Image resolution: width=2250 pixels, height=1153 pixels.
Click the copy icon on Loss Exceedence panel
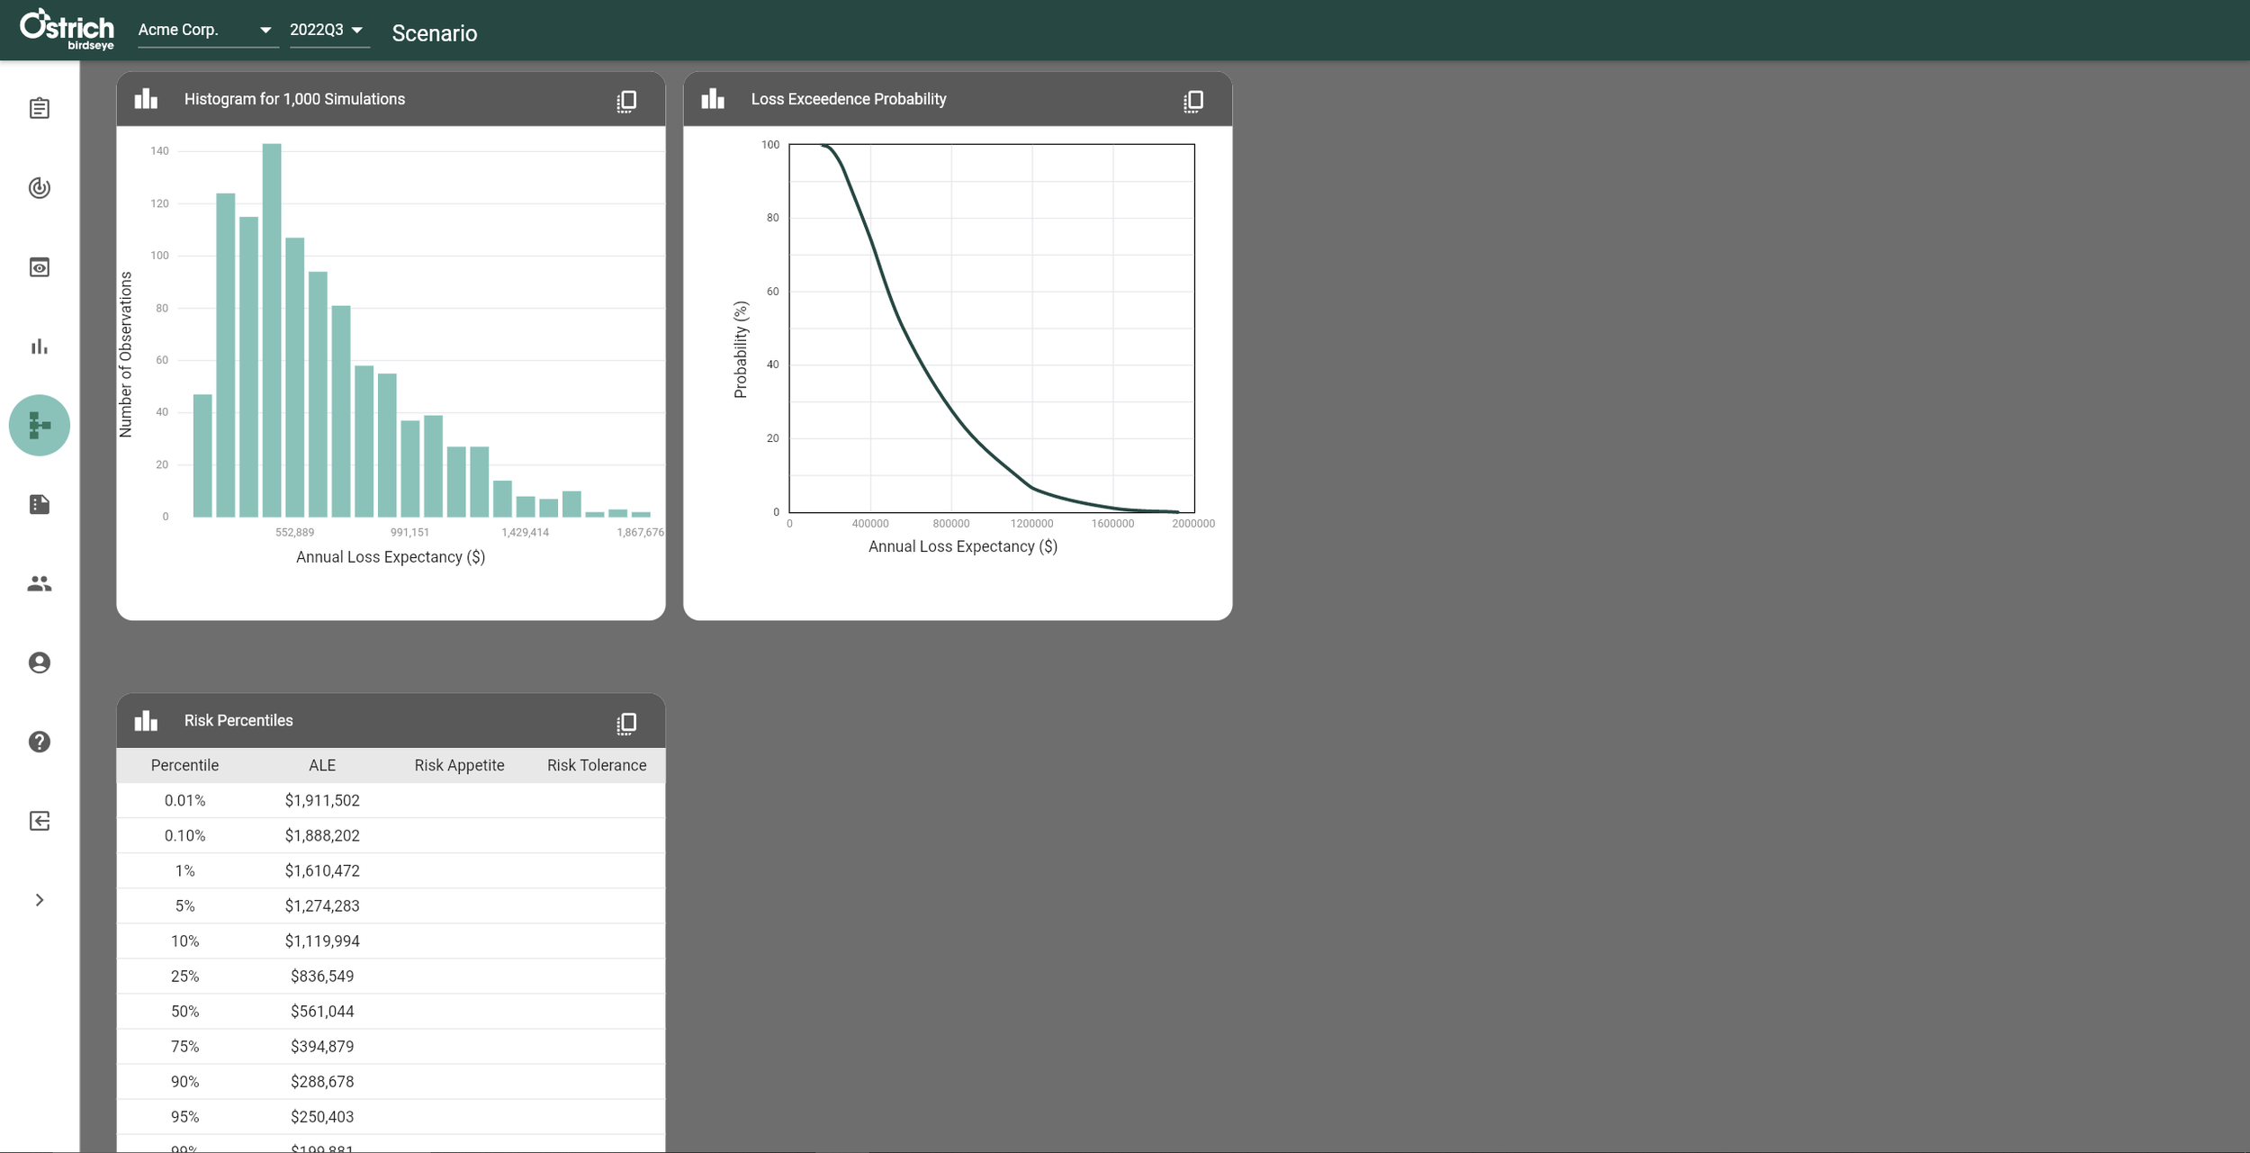[1193, 100]
